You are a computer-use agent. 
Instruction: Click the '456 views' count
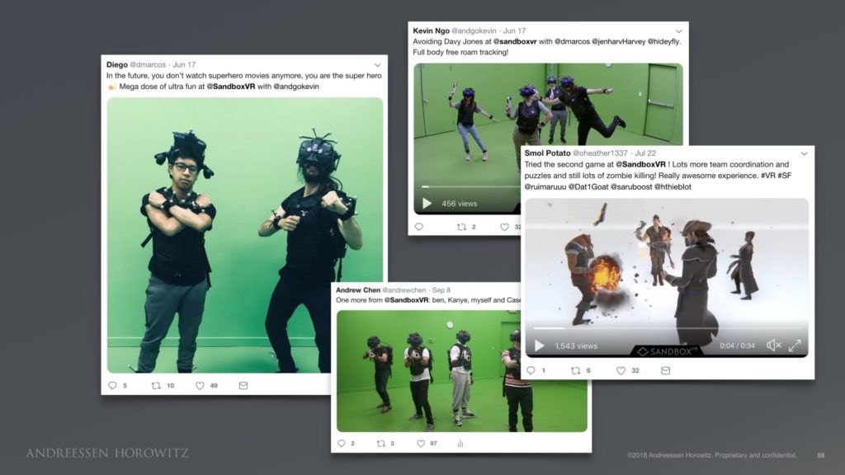point(459,204)
